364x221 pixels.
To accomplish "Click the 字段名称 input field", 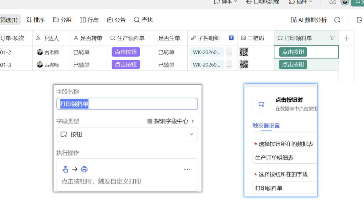I will tap(127, 104).
